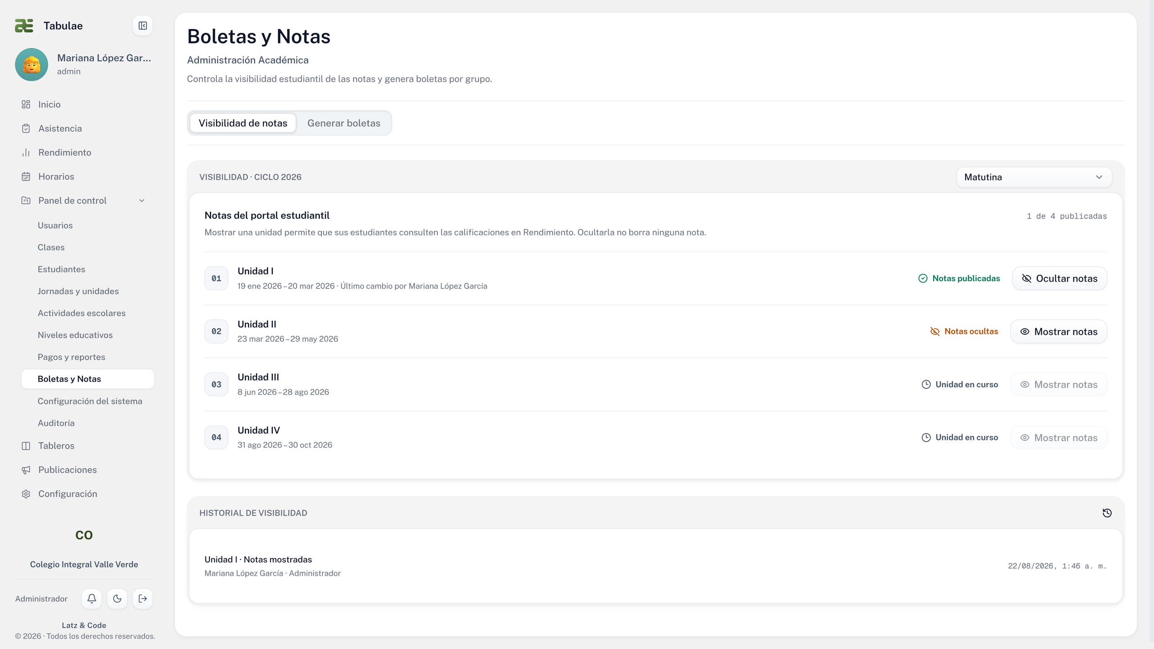
Task: Open the Matutina jornada dropdown
Action: click(x=1034, y=177)
